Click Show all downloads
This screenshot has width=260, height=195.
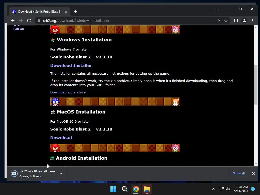click(239, 173)
